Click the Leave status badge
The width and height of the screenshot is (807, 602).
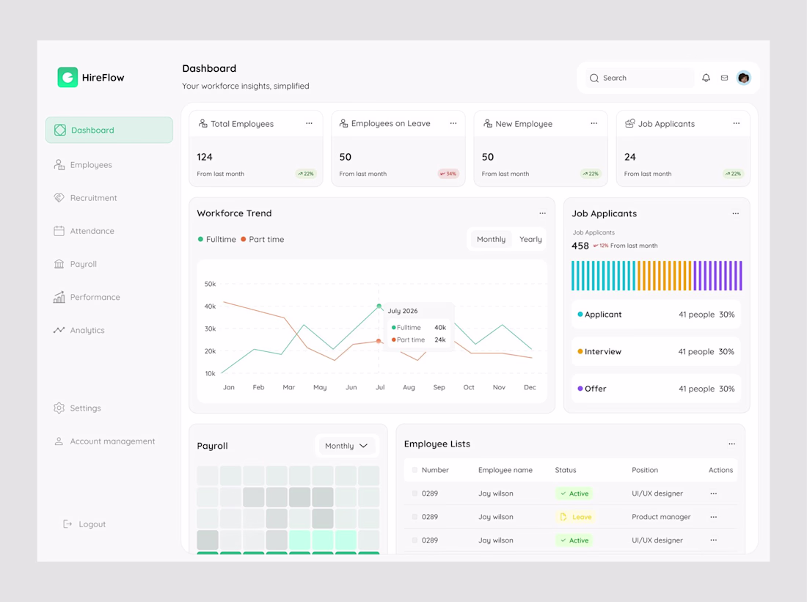[x=575, y=517]
